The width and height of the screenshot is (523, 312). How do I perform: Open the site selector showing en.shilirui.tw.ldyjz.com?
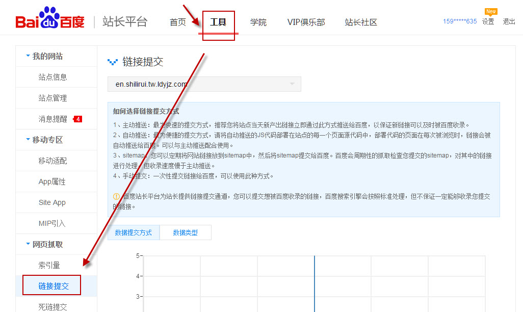coord(204,84)
